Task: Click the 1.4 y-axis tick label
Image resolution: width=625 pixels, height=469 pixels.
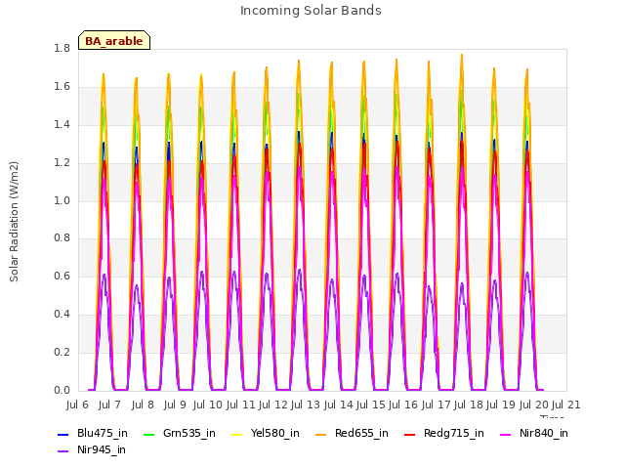Action: coord(62,124)
